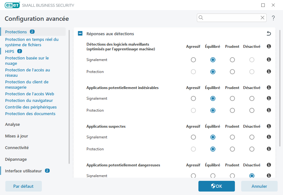Click info icon on malware Protection row
The image size is (283, 195).
(269, 72)
